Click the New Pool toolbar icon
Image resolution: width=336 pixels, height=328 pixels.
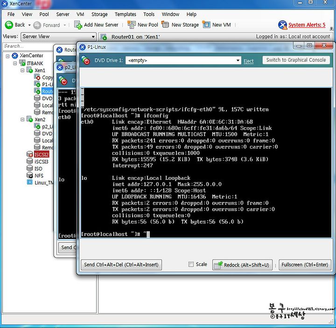(131, 25)
